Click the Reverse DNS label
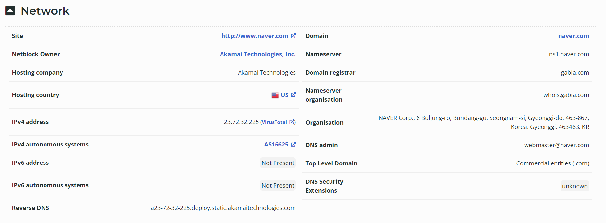The width and height of the screenshot is (606, 223). coord(30,208)
